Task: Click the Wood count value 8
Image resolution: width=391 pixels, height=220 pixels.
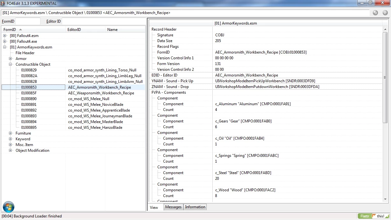Action: coord(216,196)
